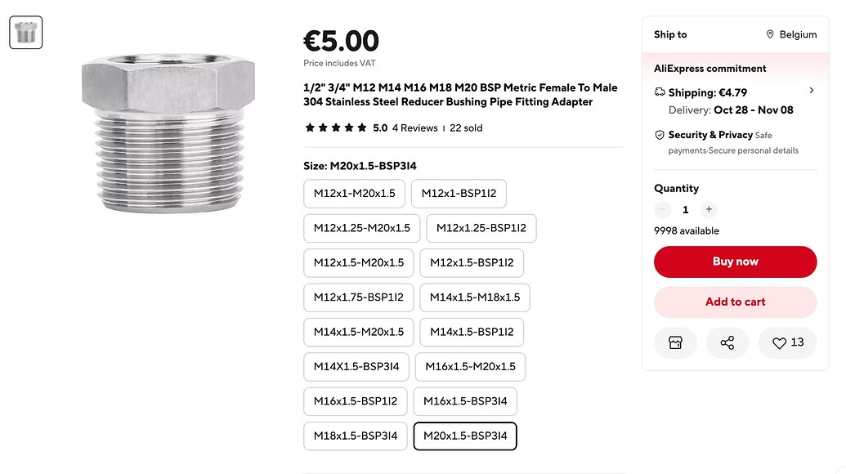The height and width of the screenshot is (474, 846).
Task: Click the Belgium location pin icon
Action: (x=770, y=34)
